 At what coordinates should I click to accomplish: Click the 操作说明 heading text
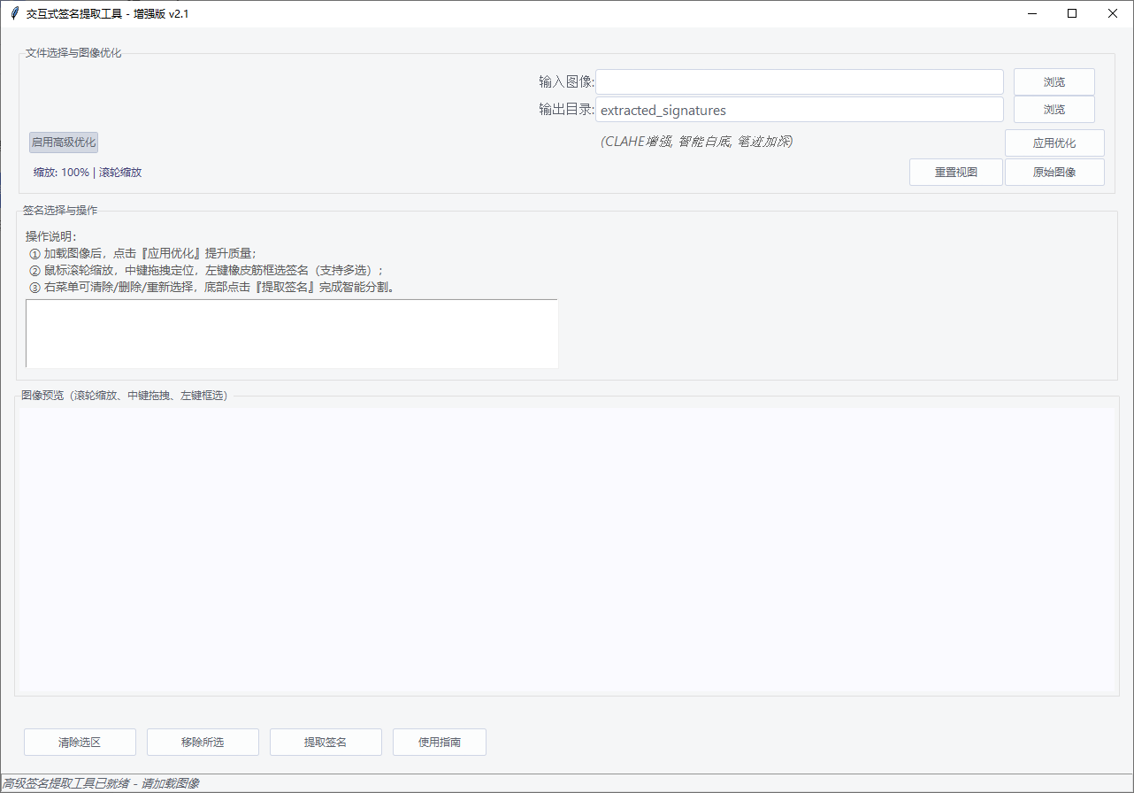point(51,236)
